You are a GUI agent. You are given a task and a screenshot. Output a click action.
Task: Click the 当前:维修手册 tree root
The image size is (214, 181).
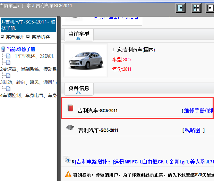coord(21,49)
